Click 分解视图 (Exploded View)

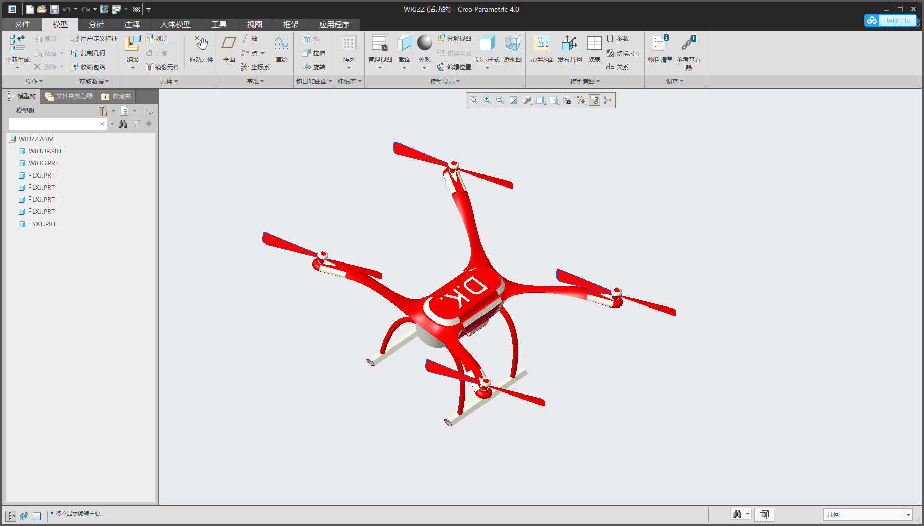[454, 38]
